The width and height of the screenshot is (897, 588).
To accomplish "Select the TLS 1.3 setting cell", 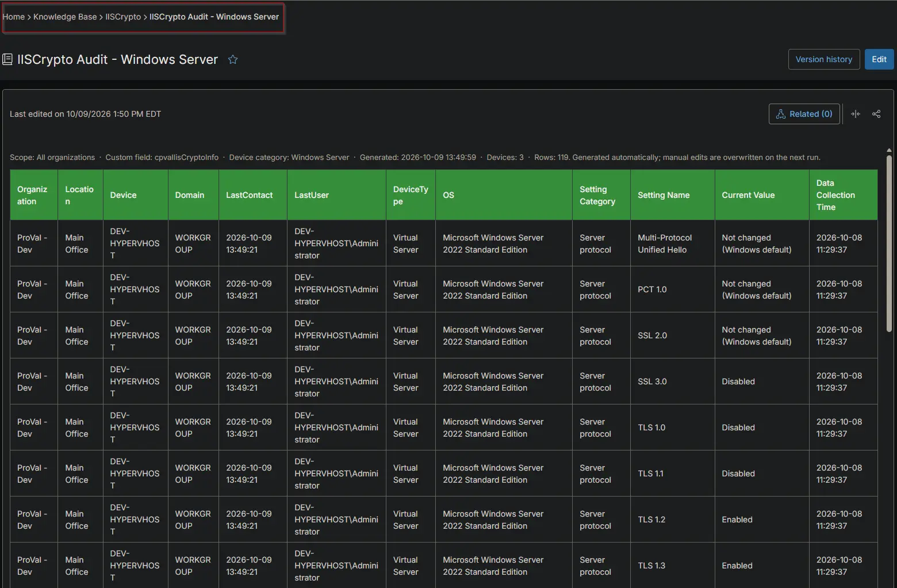I will click(673, 566).
